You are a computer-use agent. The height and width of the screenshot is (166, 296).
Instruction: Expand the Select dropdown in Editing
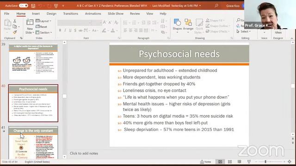point(244,31)
